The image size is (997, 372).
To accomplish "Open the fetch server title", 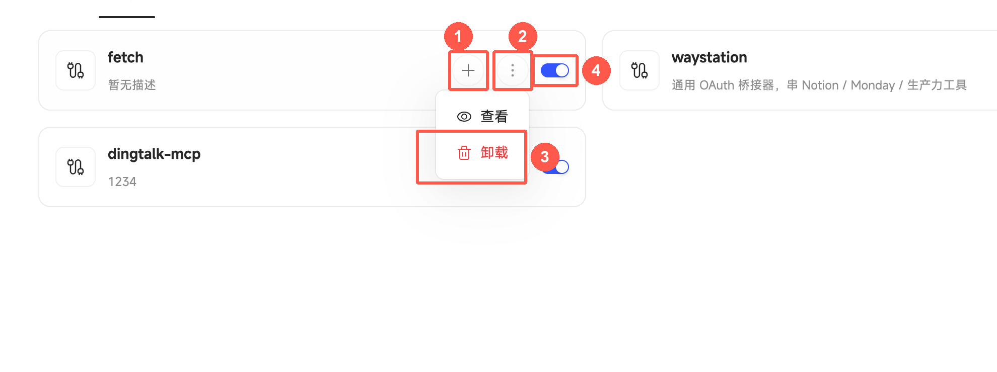I will 125,57.
